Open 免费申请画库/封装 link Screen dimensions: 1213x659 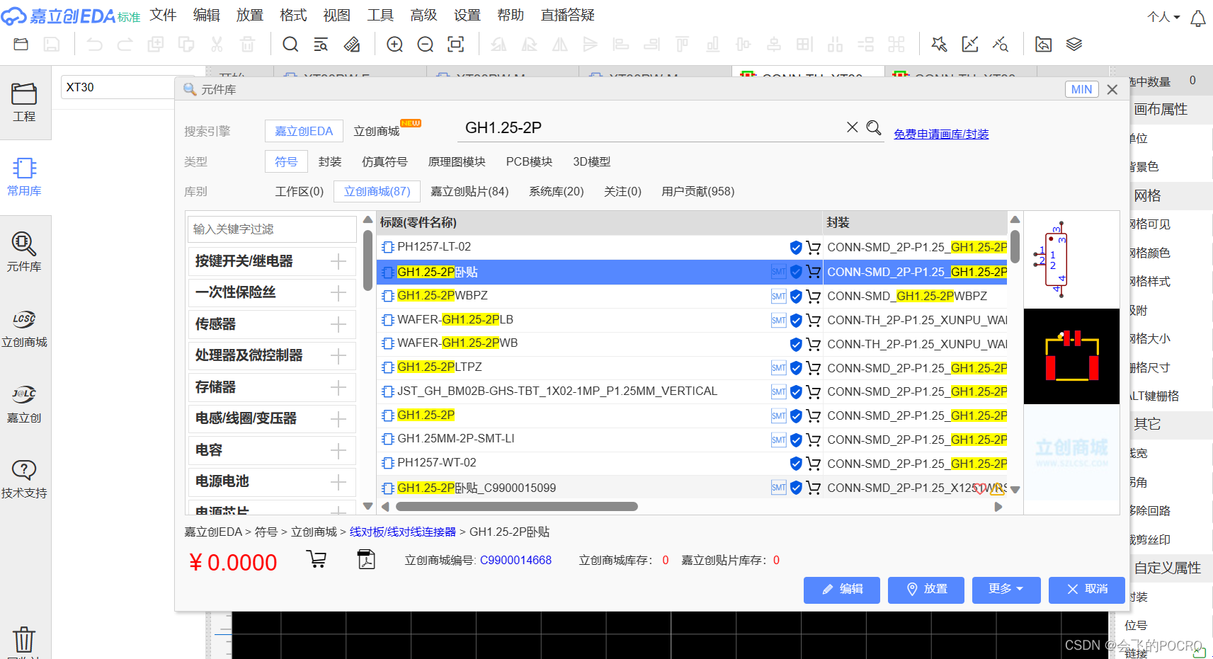(x=941, y=134)
